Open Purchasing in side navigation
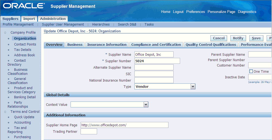This screenshot has width=272, height=140. coord(22,137)
